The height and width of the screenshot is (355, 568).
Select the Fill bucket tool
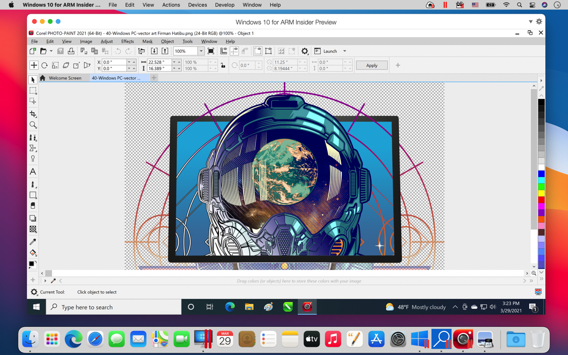33,253
